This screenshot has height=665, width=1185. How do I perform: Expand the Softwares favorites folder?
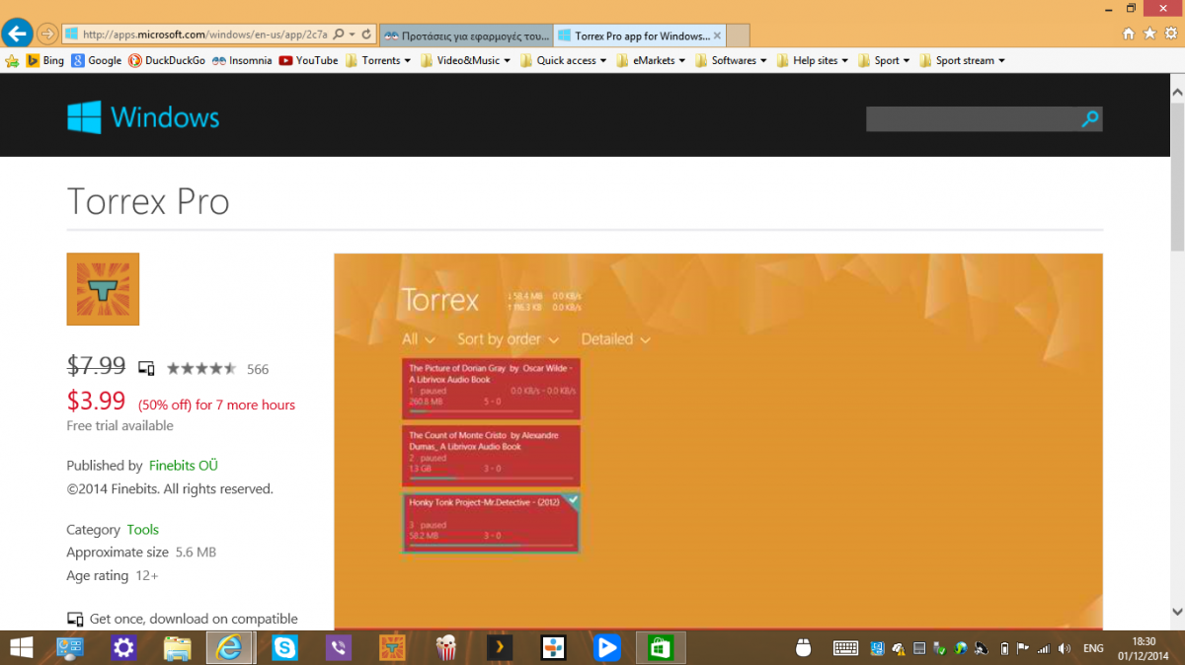(x=732, y=60)
